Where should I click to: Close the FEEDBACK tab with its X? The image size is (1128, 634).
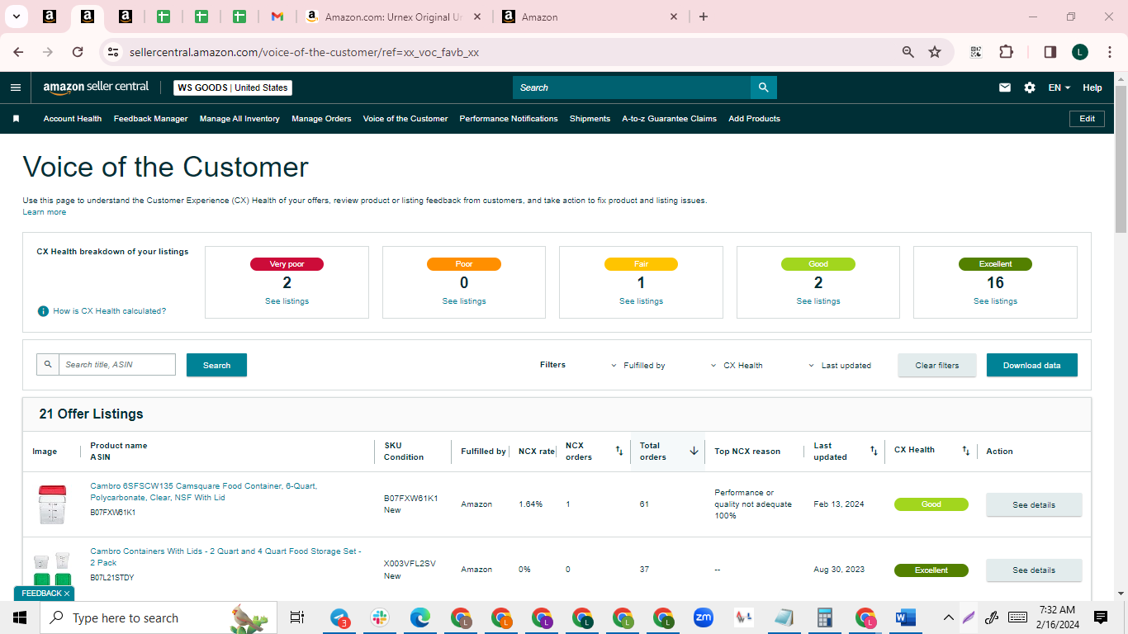[67, 594]
